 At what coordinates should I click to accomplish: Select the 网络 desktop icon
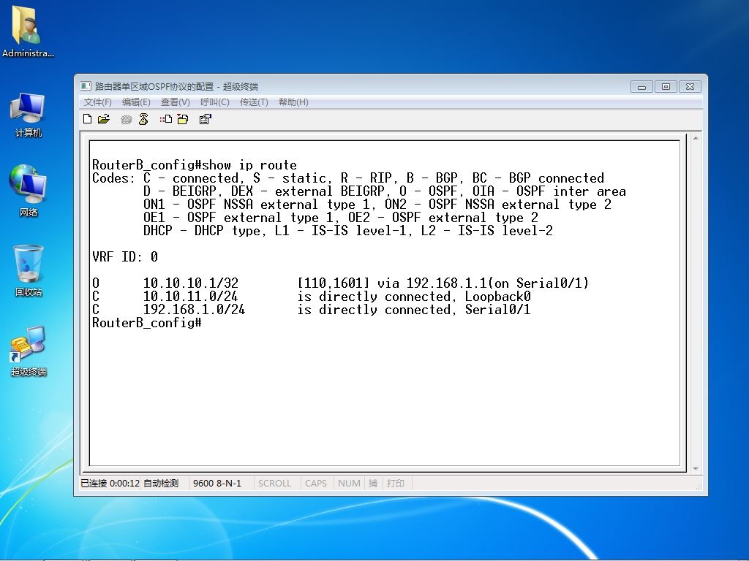click(29, 191)
